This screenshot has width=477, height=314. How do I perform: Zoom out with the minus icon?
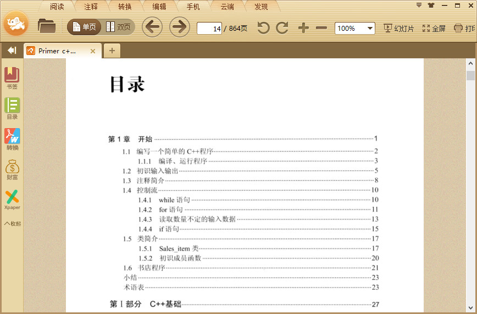coord(321,28)
